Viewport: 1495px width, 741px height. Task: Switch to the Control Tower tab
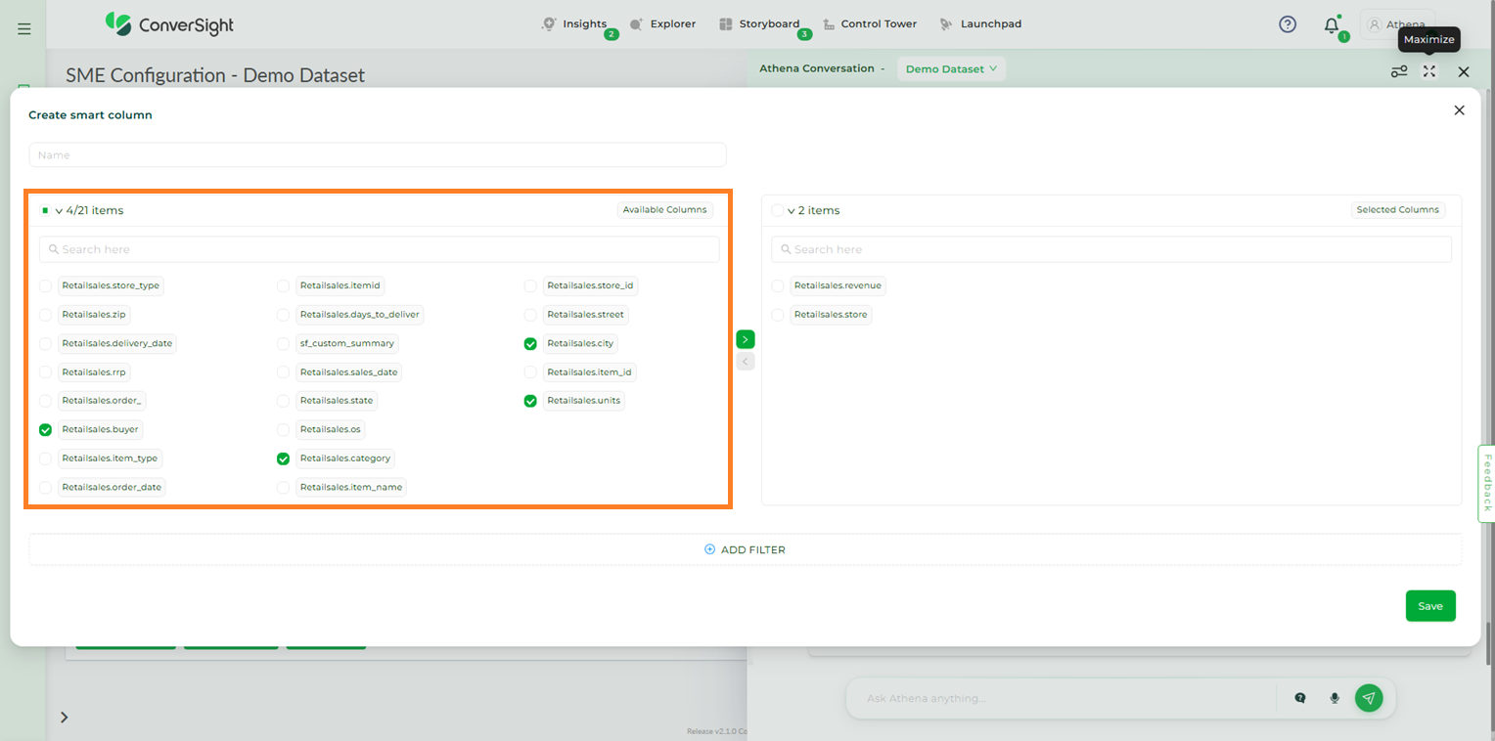coord(870,24)
